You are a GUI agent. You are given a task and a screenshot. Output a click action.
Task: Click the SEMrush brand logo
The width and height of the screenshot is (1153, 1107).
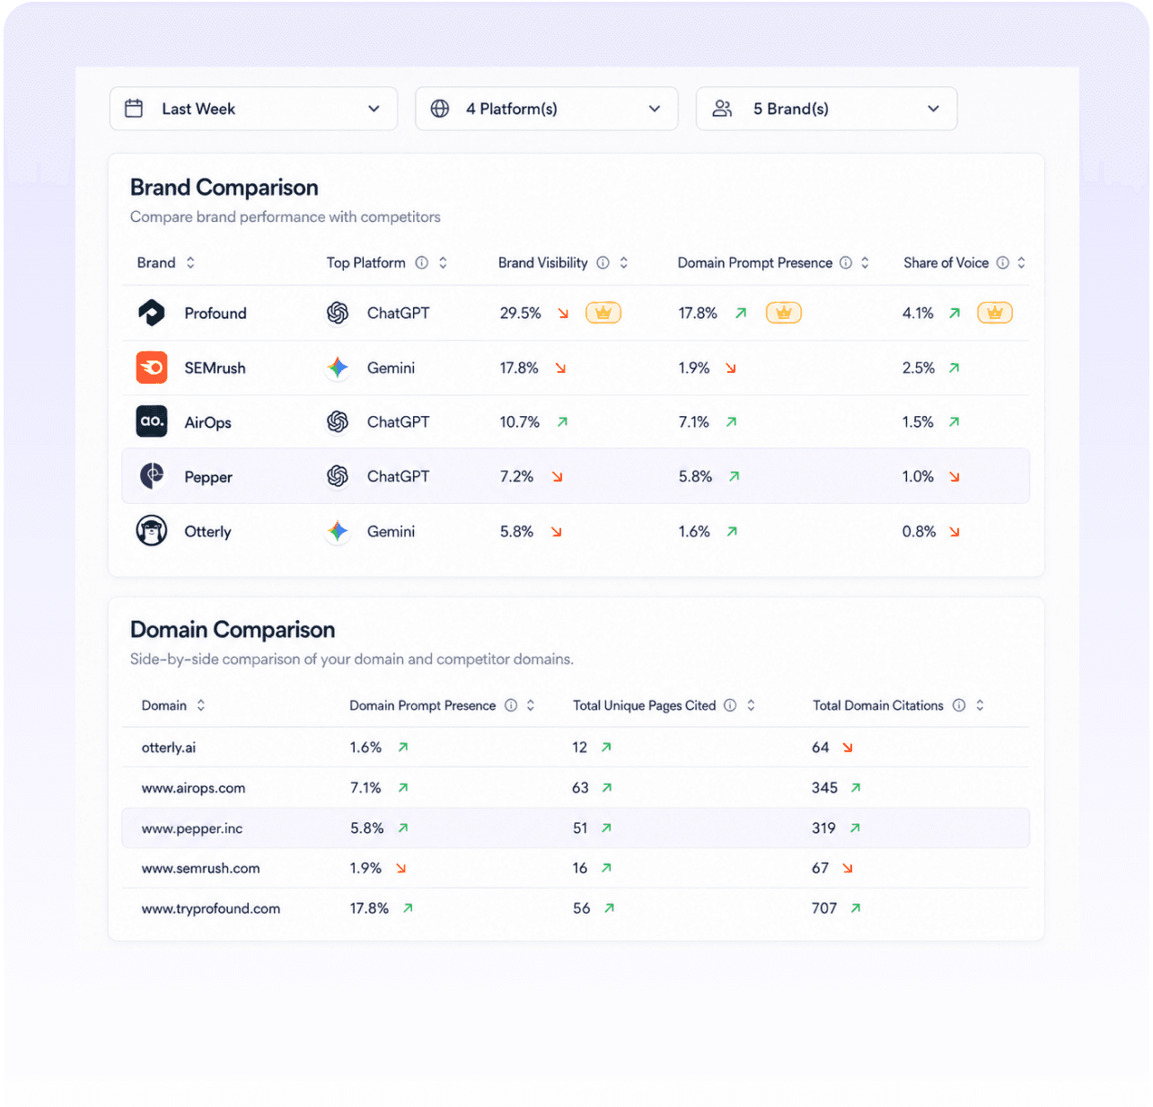(152, 368)
